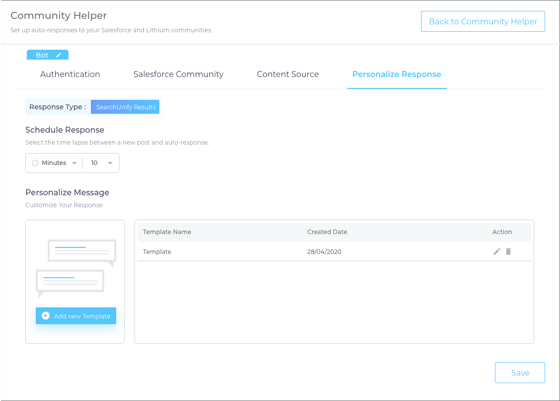Edit the Template row with pencil icon
The width and height of the screenshot is (560, 401).
click(496, 251)
